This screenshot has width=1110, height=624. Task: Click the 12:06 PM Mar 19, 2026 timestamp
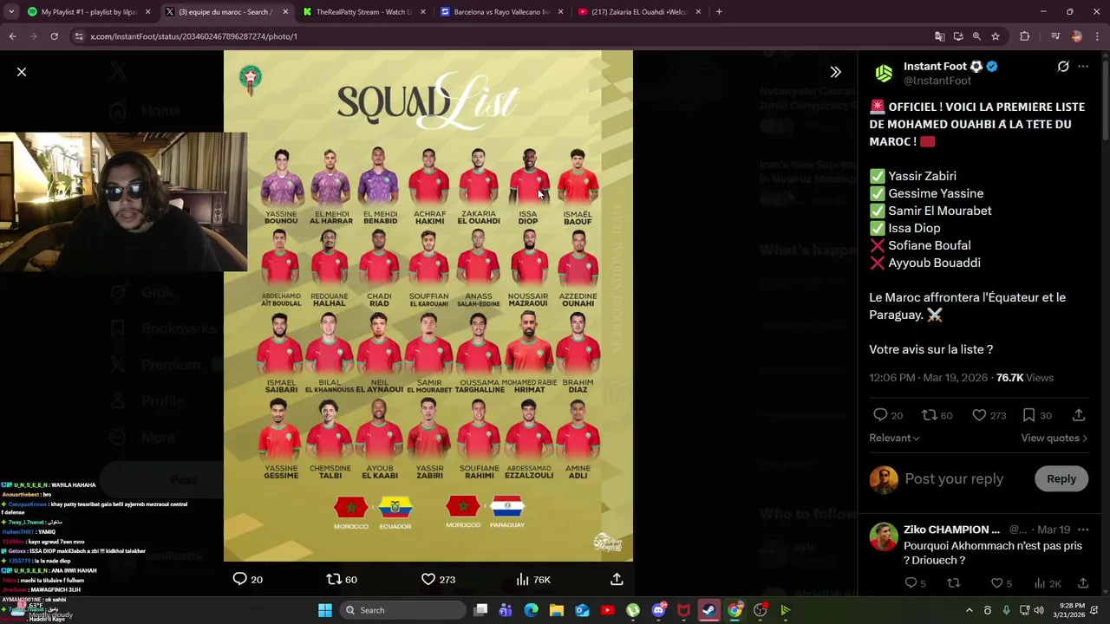(x=929, y=378)
